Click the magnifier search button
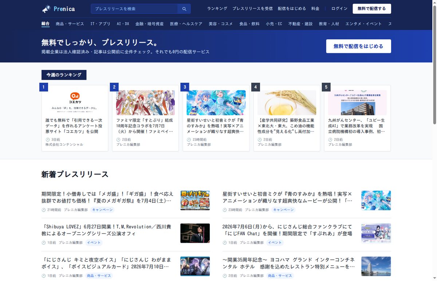Image resolution: width=437 pixels, height=281 pixels. [184, 9]
